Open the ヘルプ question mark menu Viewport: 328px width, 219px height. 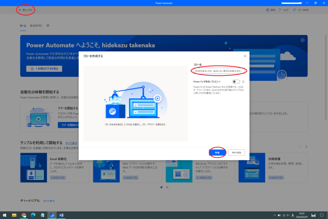[x=280, y=10]
